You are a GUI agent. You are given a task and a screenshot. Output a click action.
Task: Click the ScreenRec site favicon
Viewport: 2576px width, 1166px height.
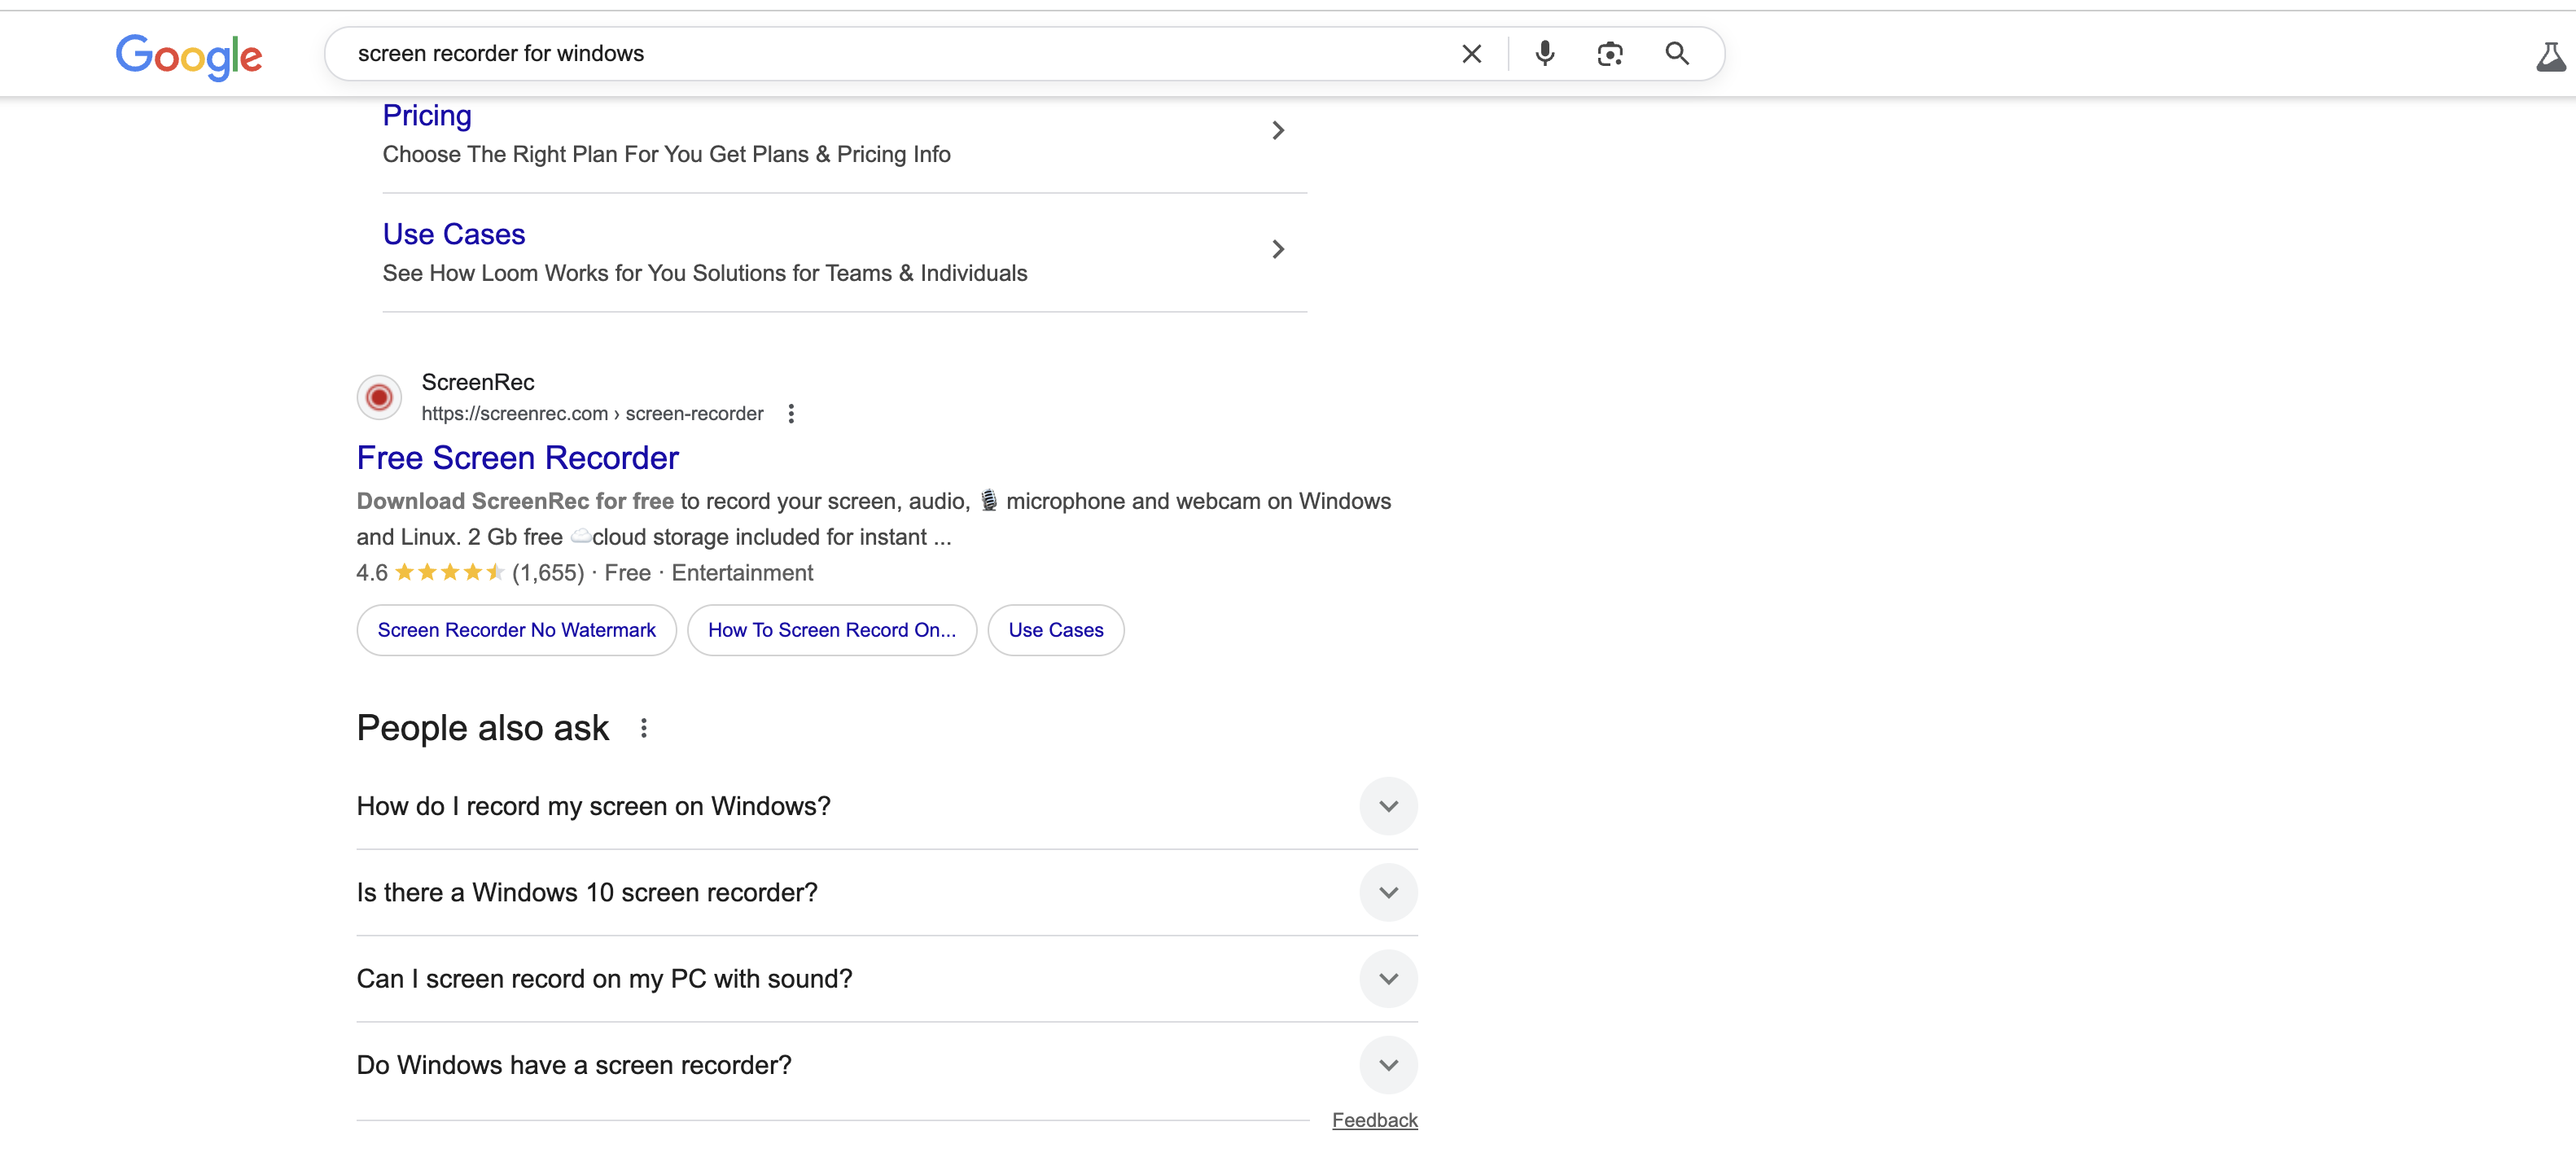pos(379,398)
